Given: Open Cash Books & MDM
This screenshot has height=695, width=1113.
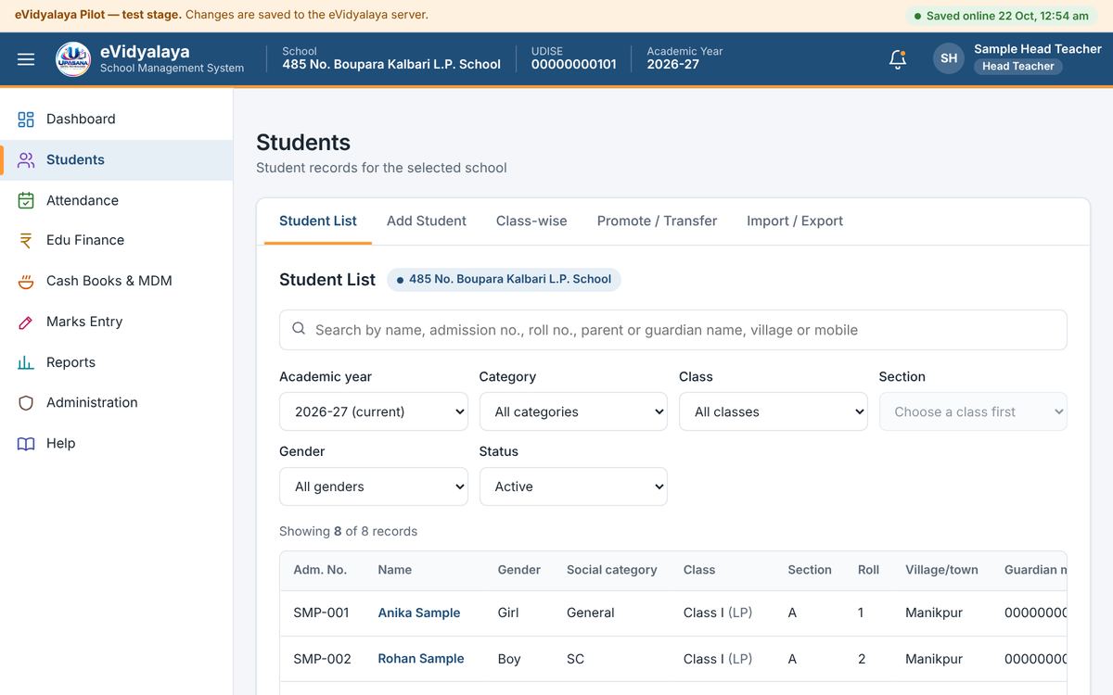Looking at the screenshot, I should click(116, 281).
